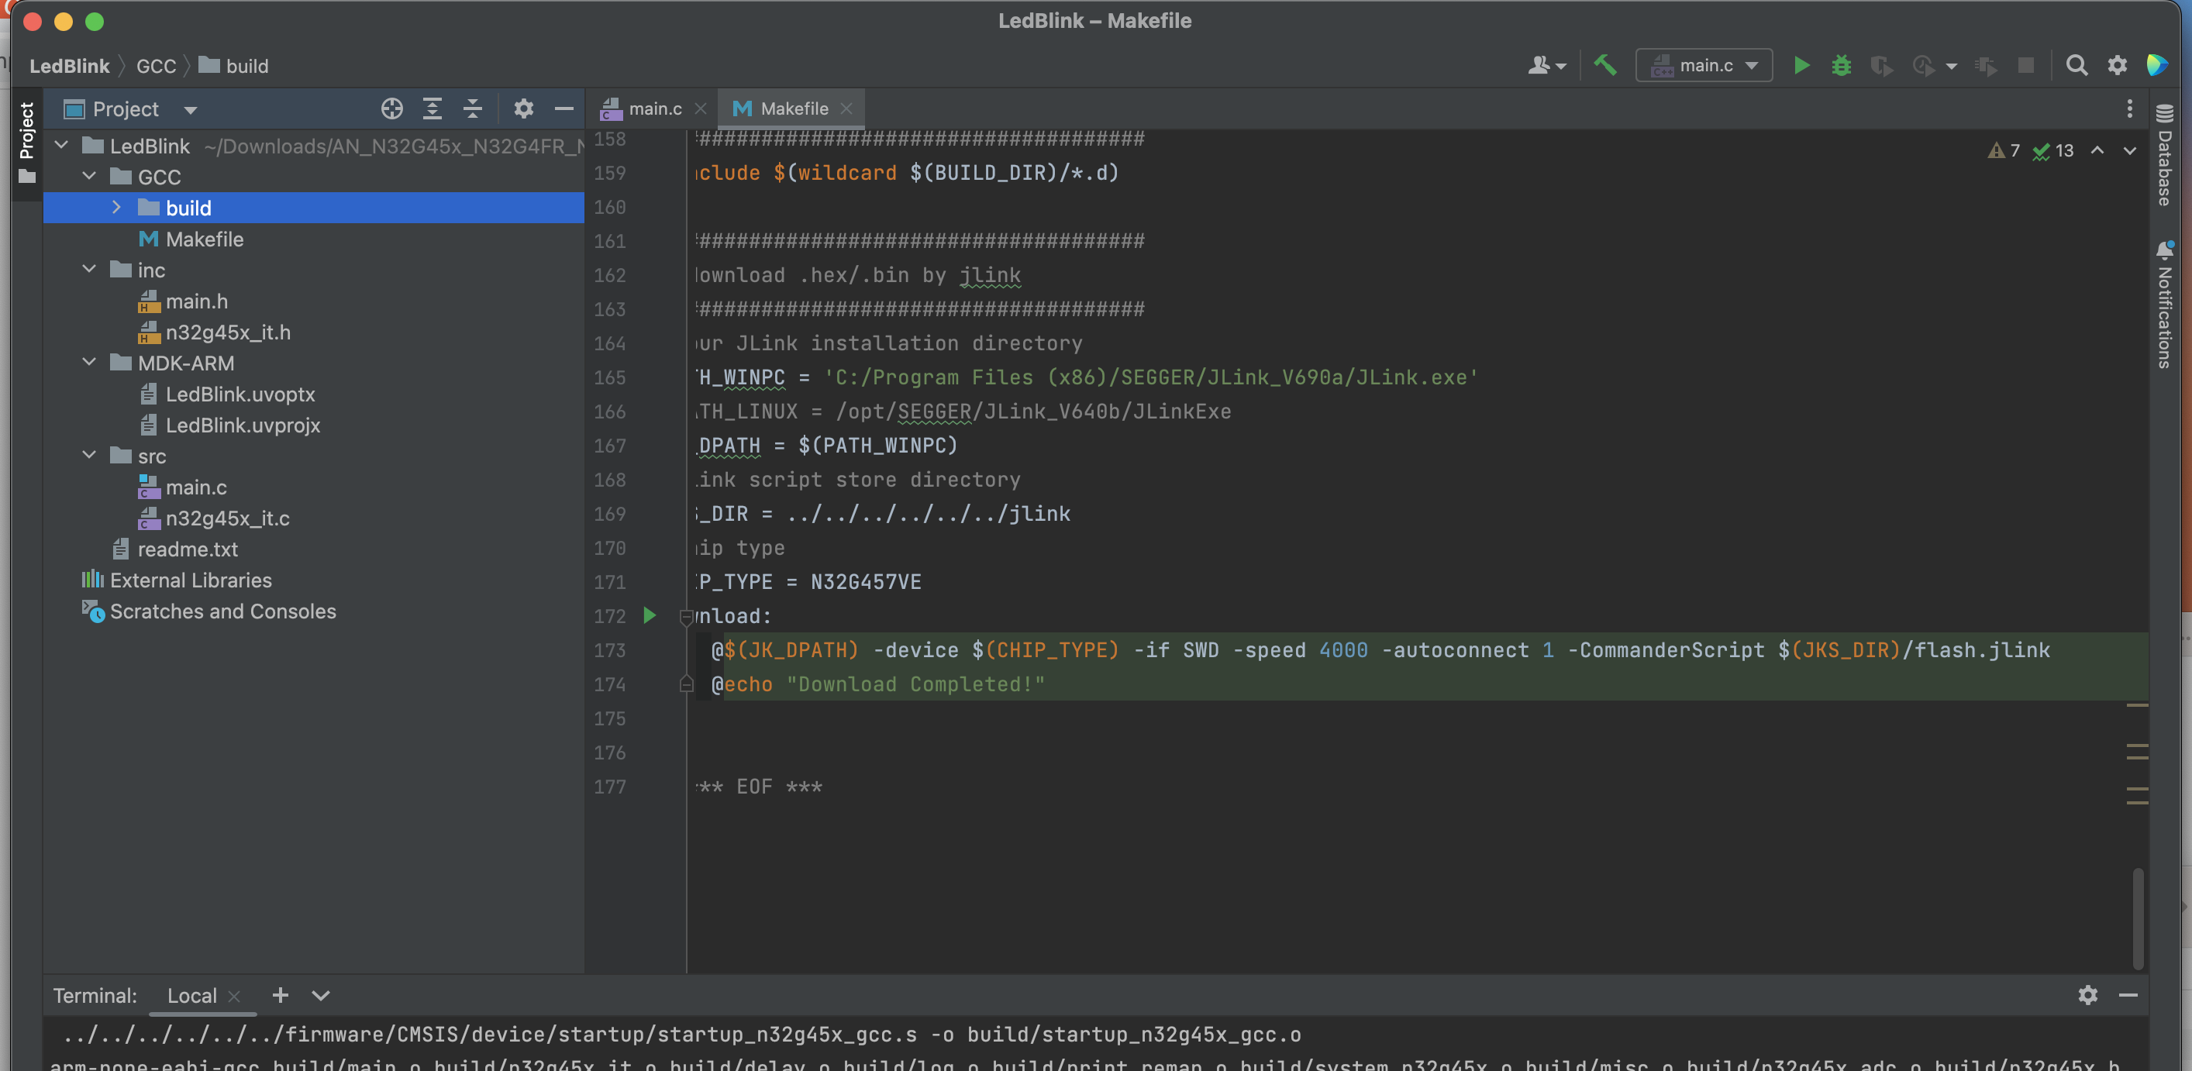Go to previous highlighted error arrow
The image size is (2192, 1071).
(2097, 150)
